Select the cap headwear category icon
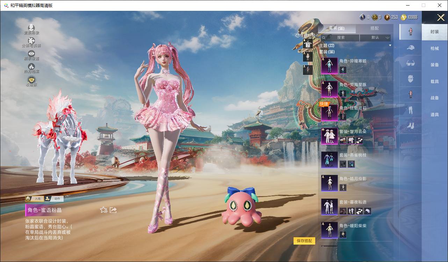Image resolution: width=448 pixels, height=262 pixels. 411,48
